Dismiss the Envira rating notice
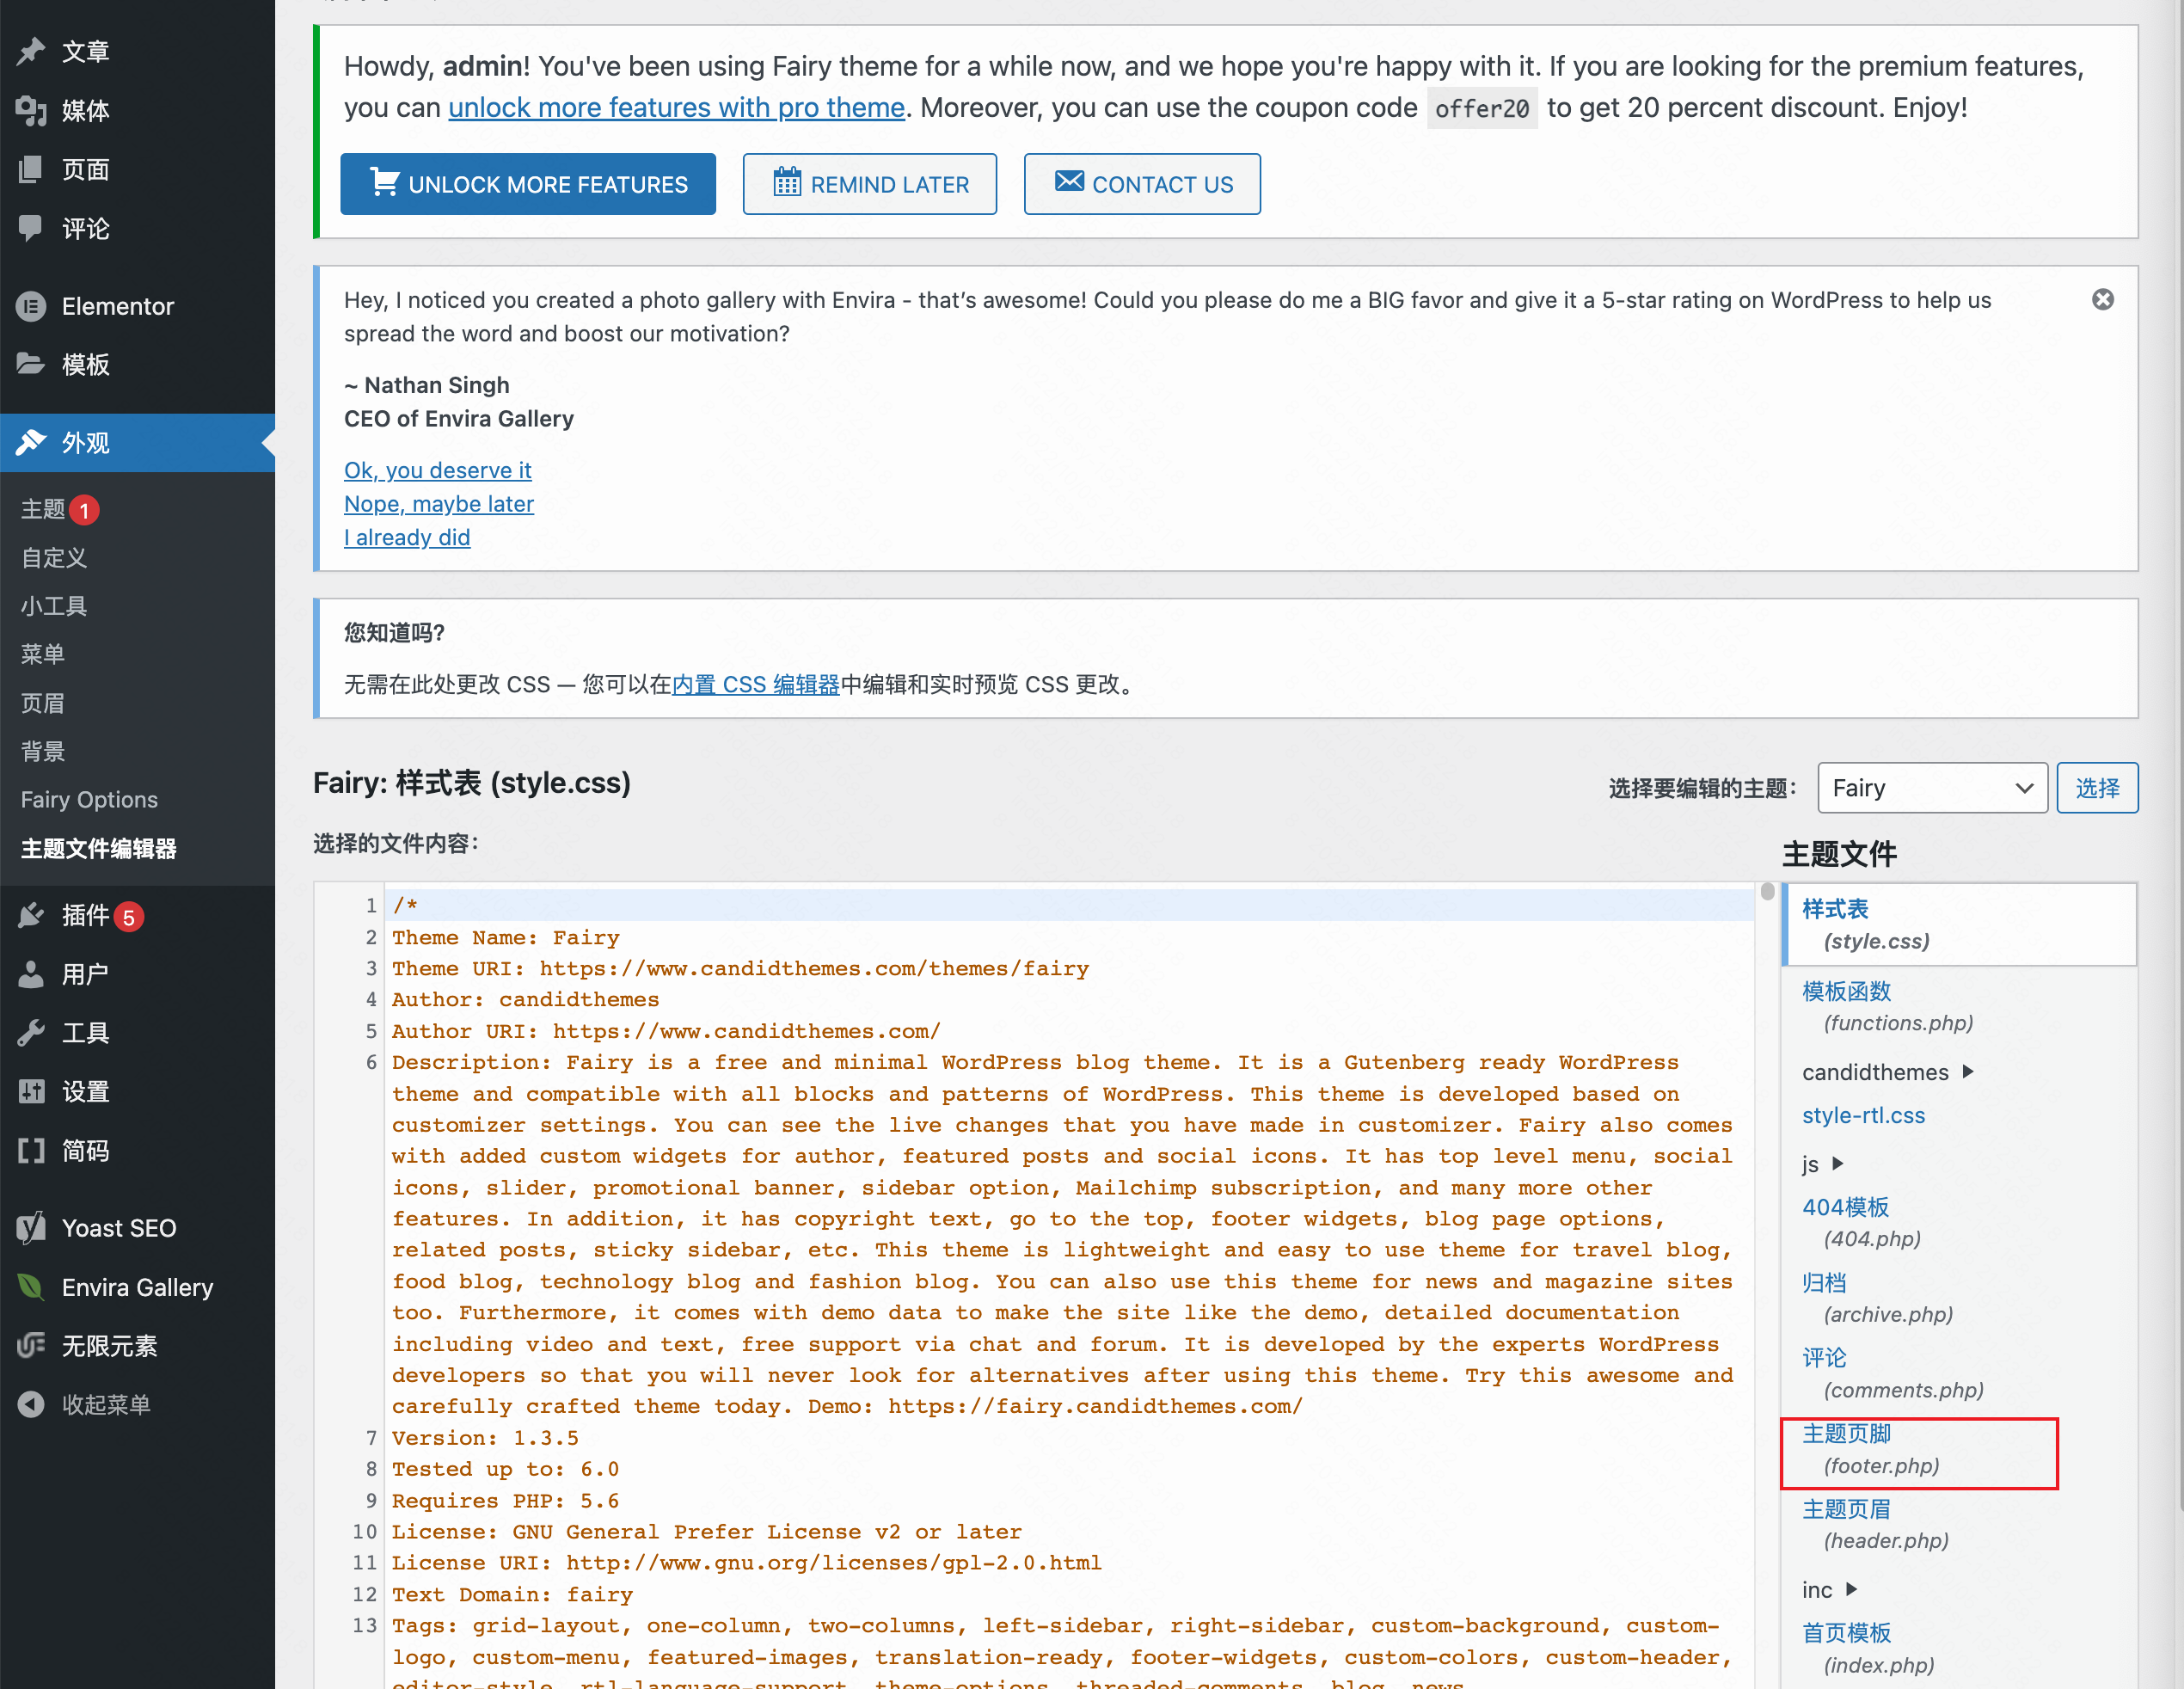 click(x=2103, y=300)
